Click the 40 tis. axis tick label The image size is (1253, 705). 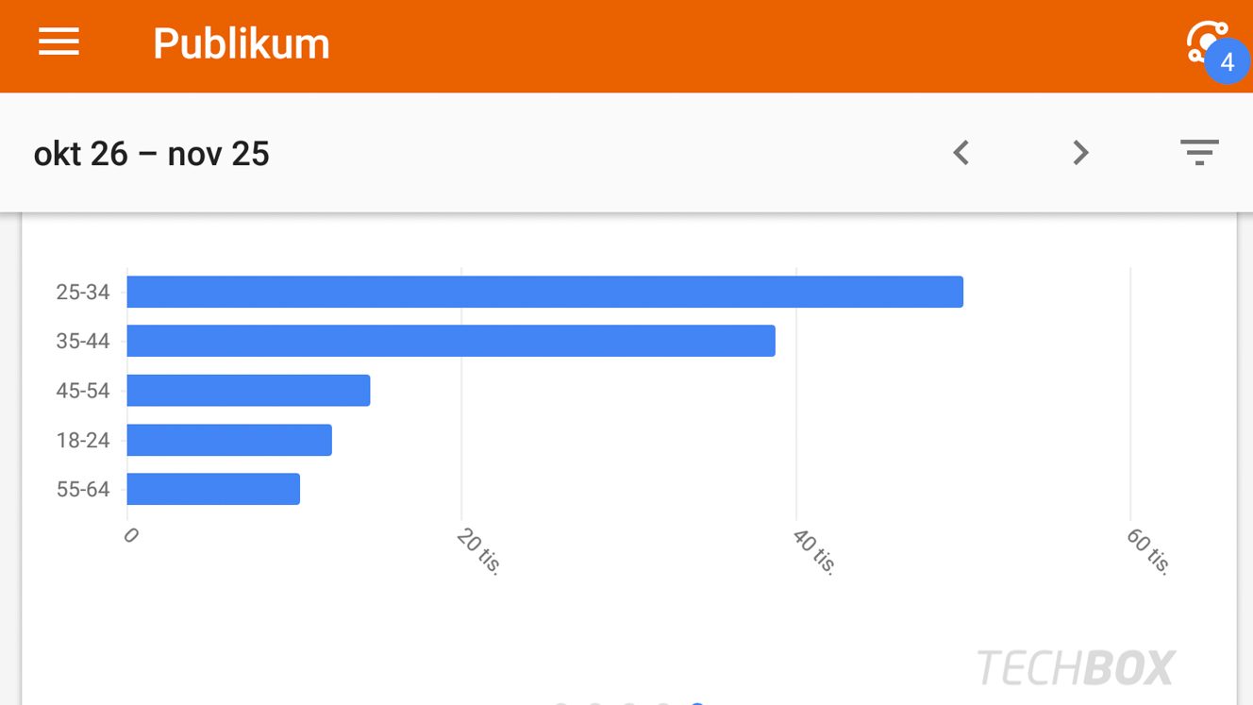point(814,551)
